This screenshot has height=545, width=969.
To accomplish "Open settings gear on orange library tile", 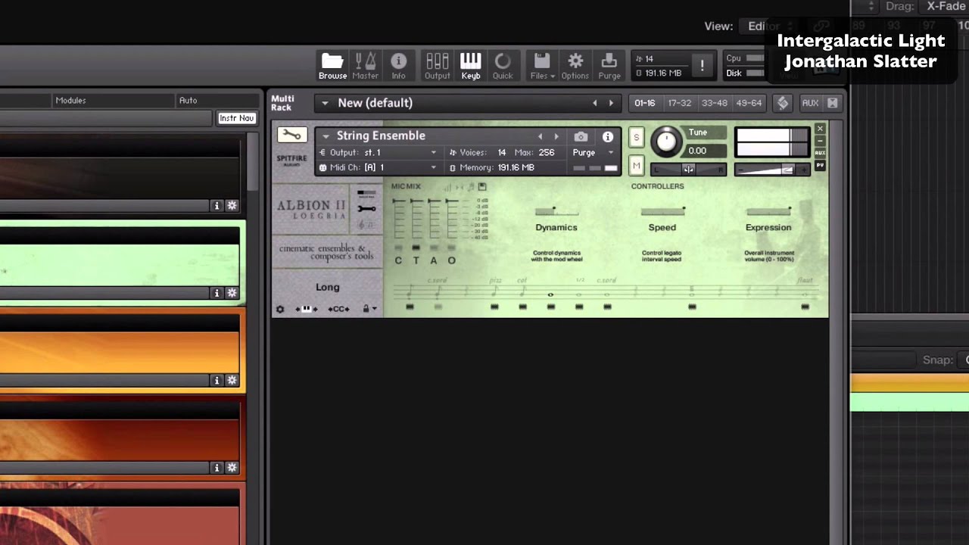I will (x=232, y=380).
